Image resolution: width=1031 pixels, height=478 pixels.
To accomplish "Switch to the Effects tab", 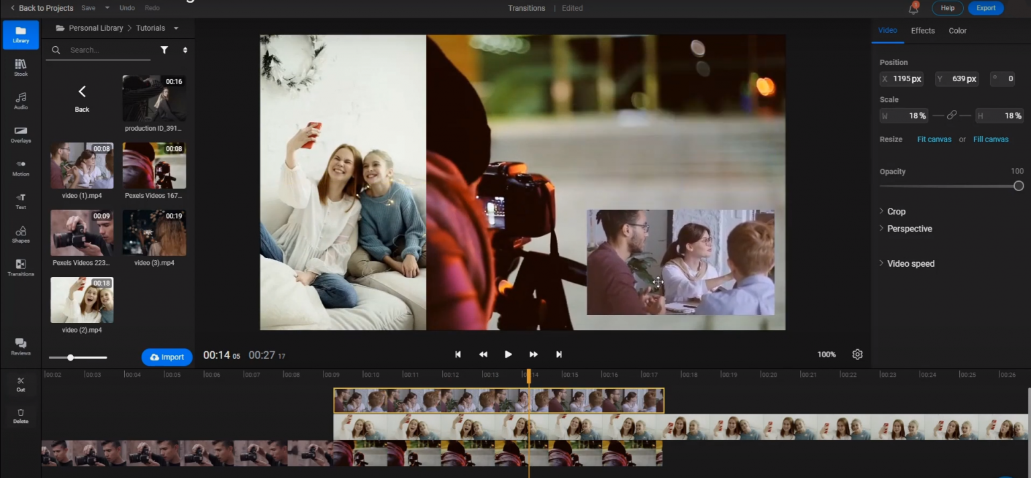I will (x=922, y=31).
